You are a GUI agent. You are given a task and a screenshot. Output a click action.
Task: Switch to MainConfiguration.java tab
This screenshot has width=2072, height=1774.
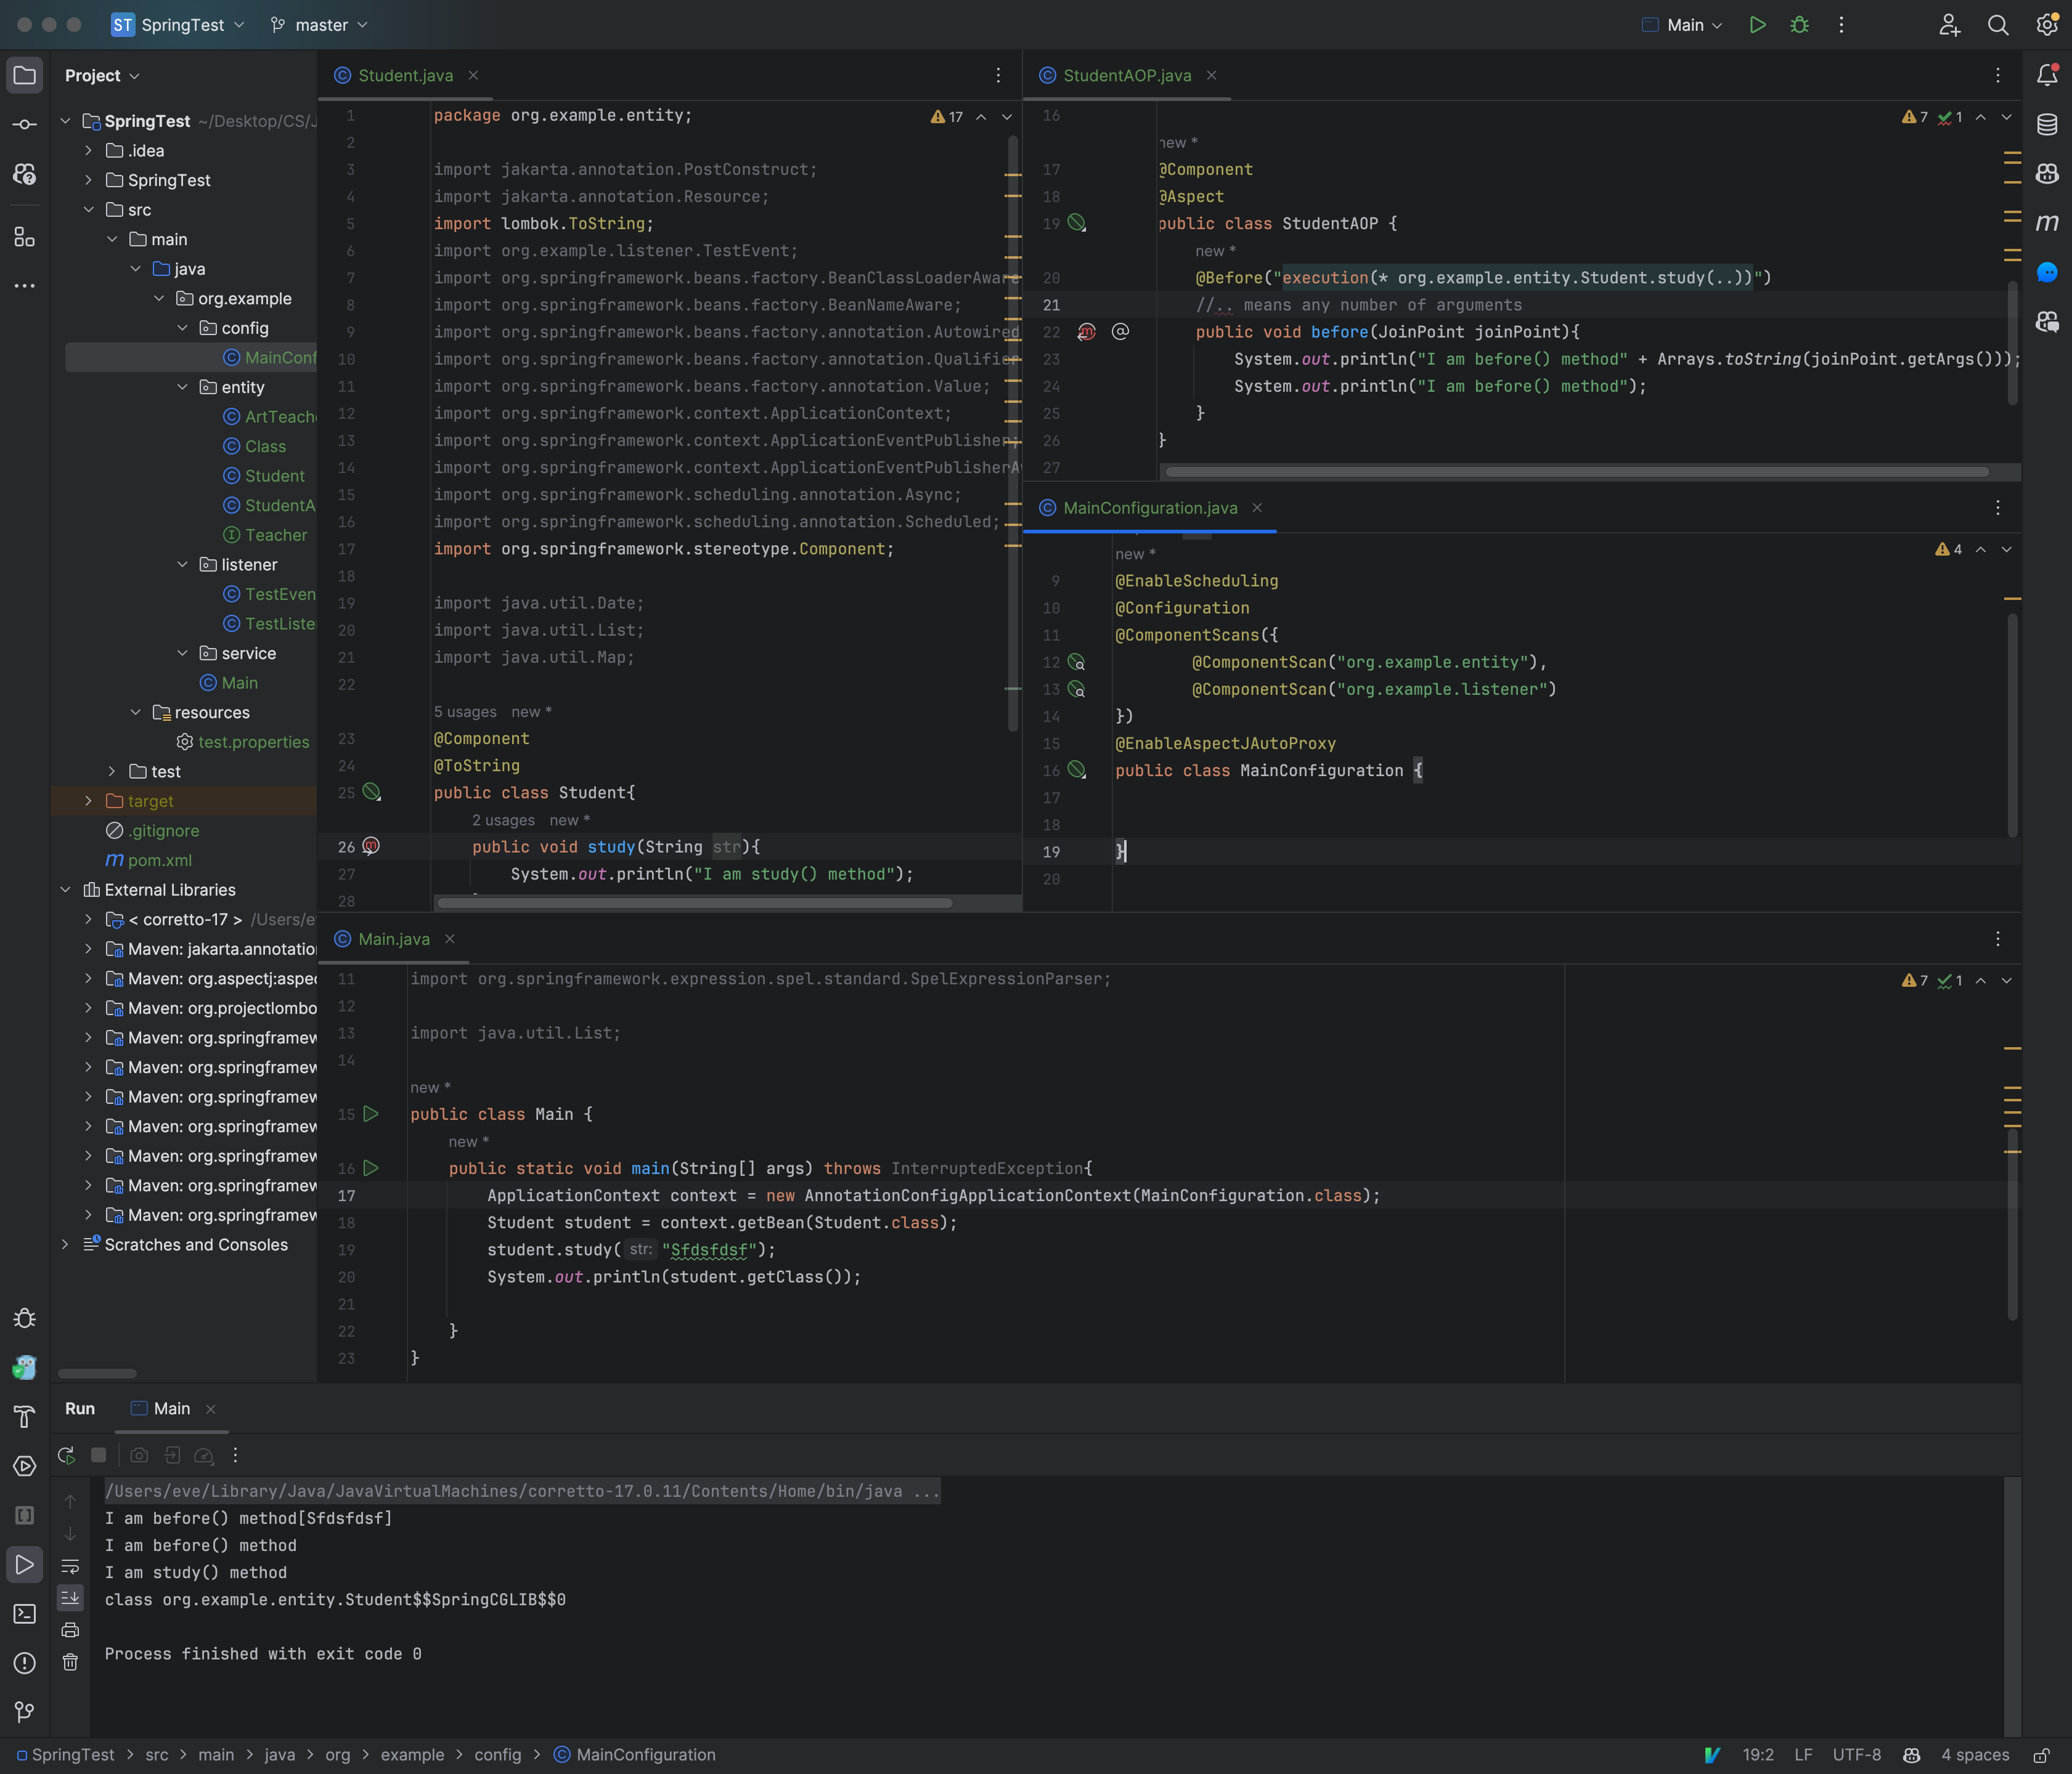click(1150, 508)
